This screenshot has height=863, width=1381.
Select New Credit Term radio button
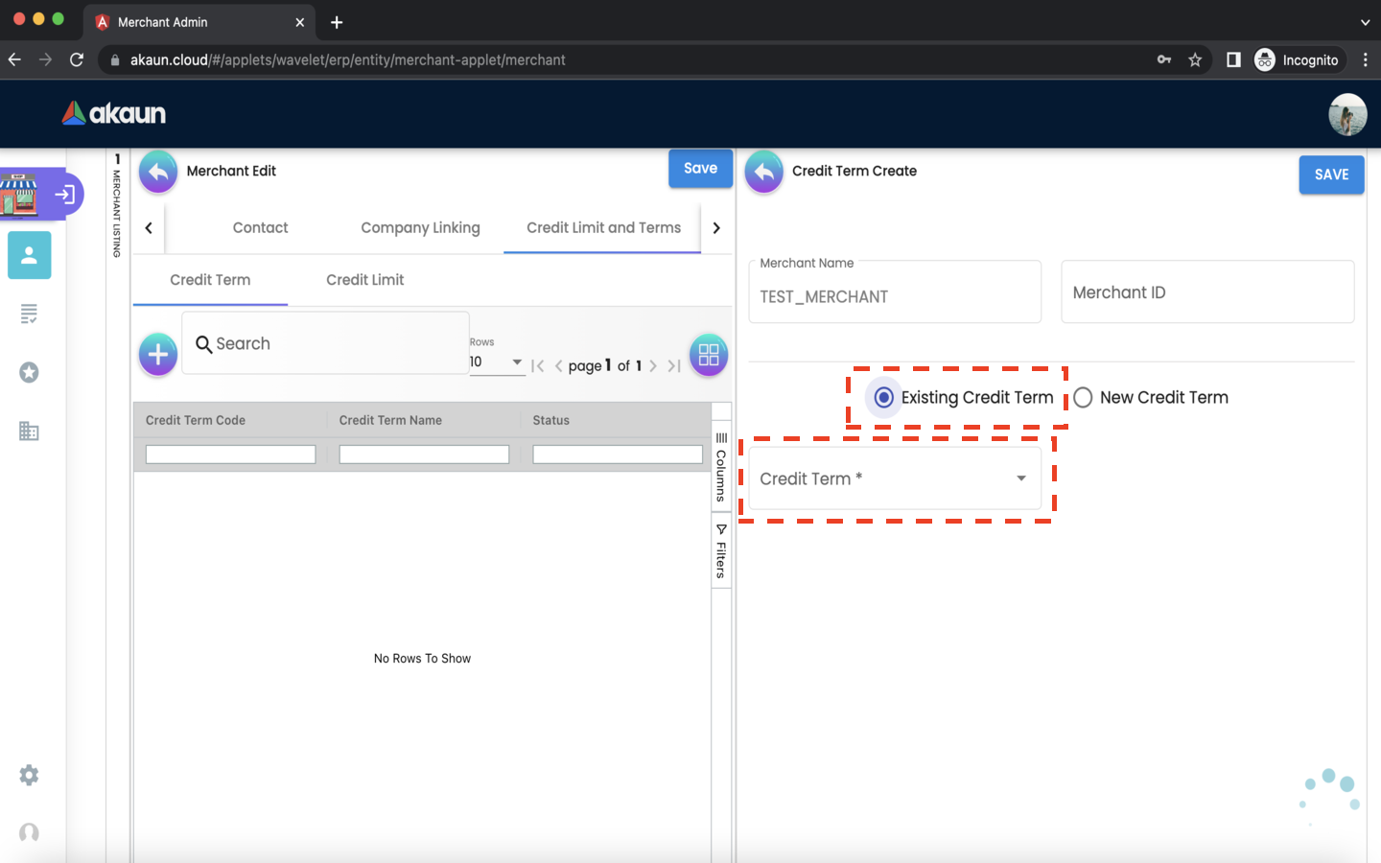[x=1084, y=398]
